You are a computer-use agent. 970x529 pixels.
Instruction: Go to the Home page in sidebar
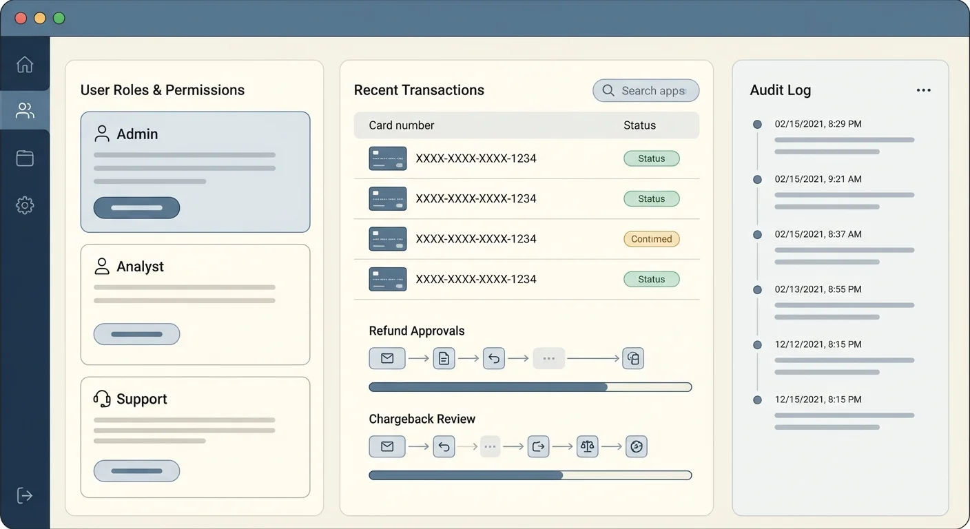click(x=25, y=64)
